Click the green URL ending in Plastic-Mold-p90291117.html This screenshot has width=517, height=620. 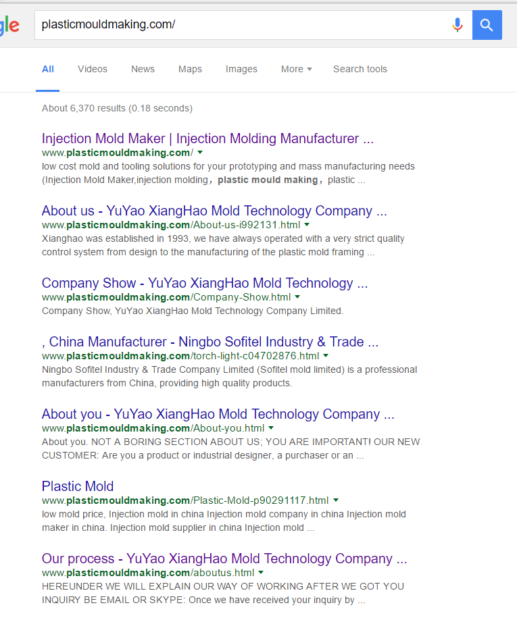[185, 500]
